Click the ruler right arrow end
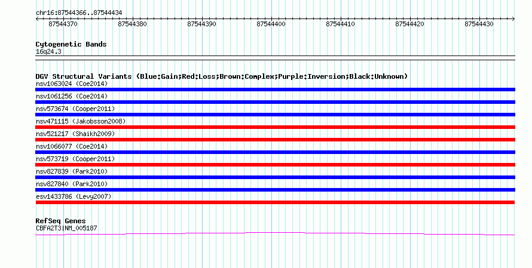This screenshot has width=532, height=268. click(513, 19)
